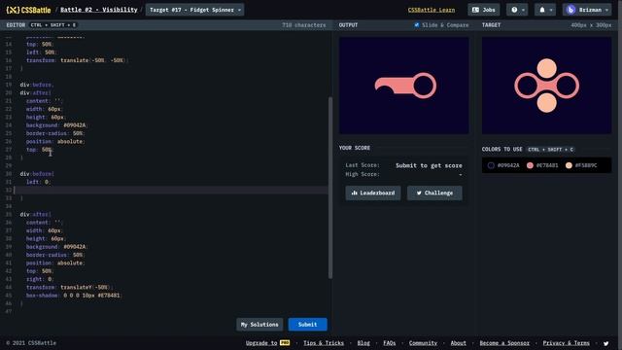Open the CSSBattle Learn link

tap(432, 10)
